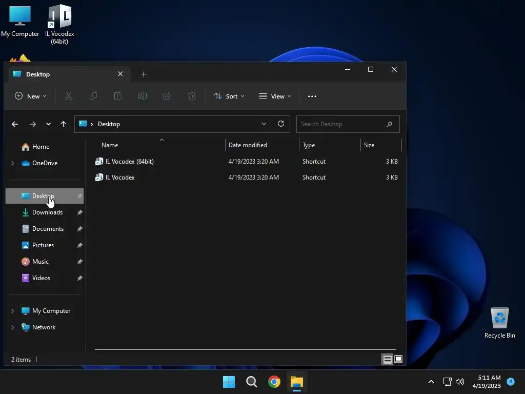The height and width of the screenshot is (394, 525).
Task: Expand the My Computer tree node
Action: tap(12, 311)
